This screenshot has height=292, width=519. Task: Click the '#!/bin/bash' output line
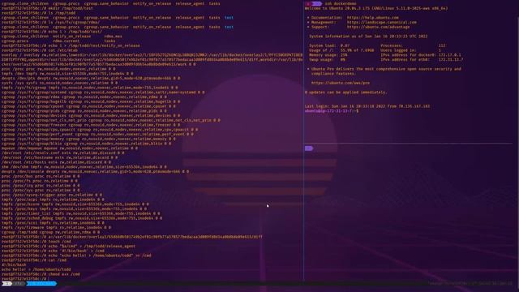point(14,264)
